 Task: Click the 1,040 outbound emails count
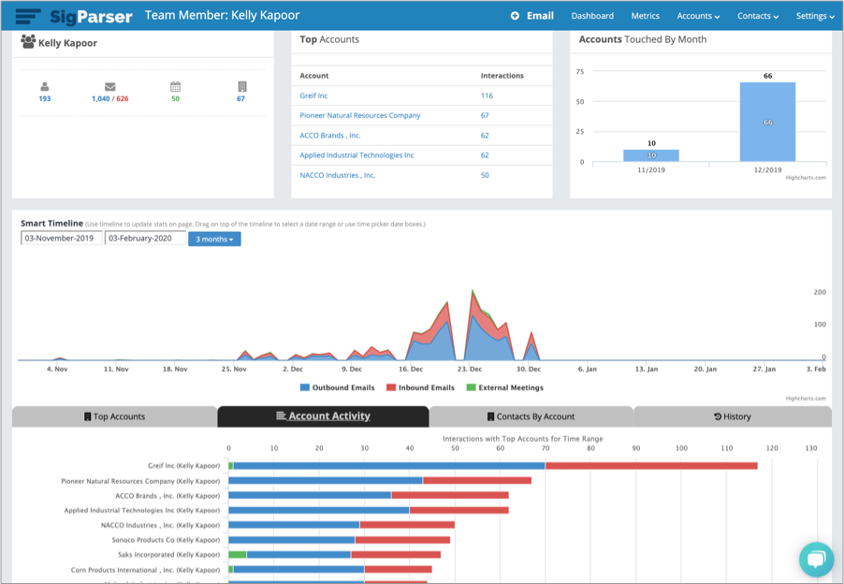pyautogui.click(x=101, y=99)
